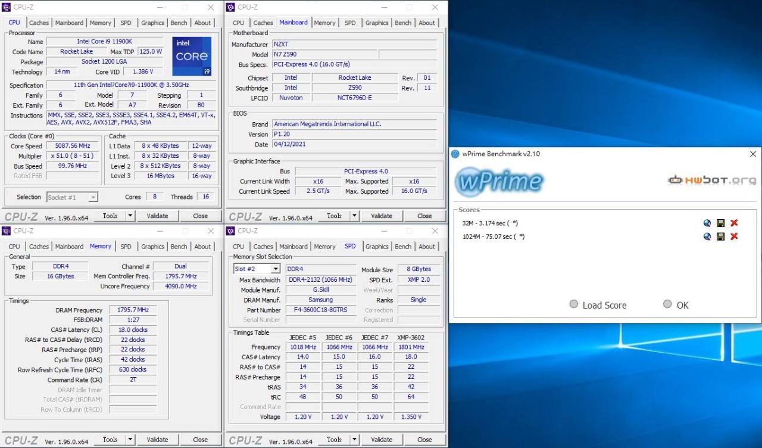Click the BIOS date 04/12/2021 field
Screen dimensions: 762x448
click(x=354, y=145)
